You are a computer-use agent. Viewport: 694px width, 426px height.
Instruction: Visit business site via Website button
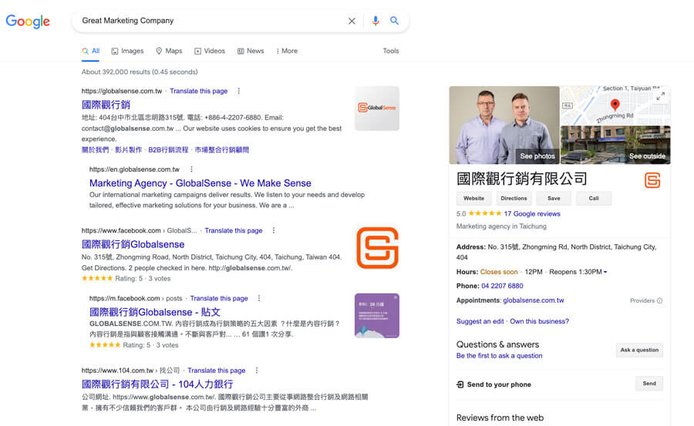click(x=473, y=198)
